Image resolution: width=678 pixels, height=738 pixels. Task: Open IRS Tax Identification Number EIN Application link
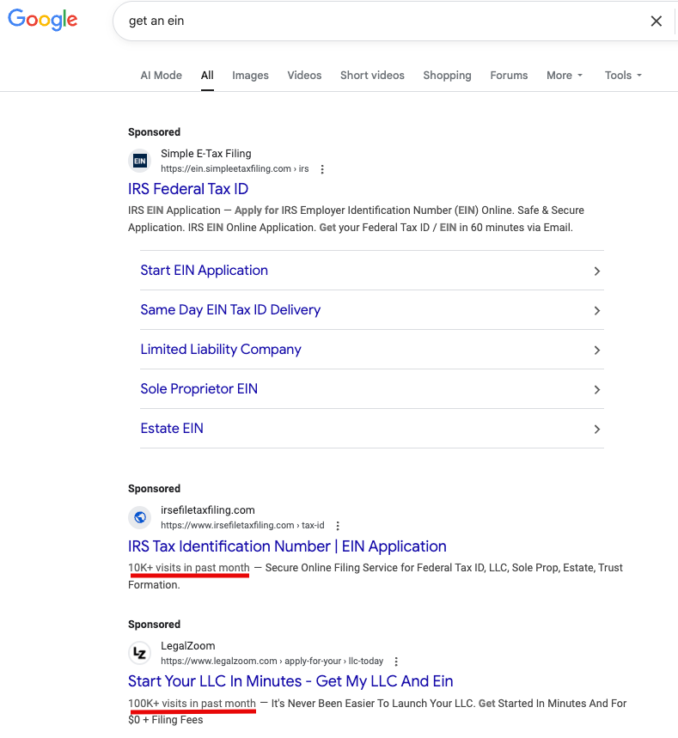click(x=287, y=546)
